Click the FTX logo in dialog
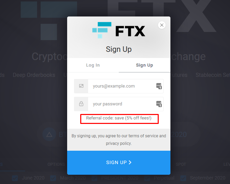The width and height of the screenshot is (230, 184). click(119, 30)
